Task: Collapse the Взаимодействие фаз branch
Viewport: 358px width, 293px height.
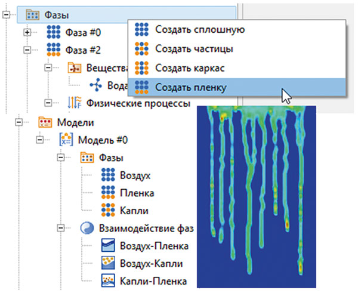Action: point(62,228)
